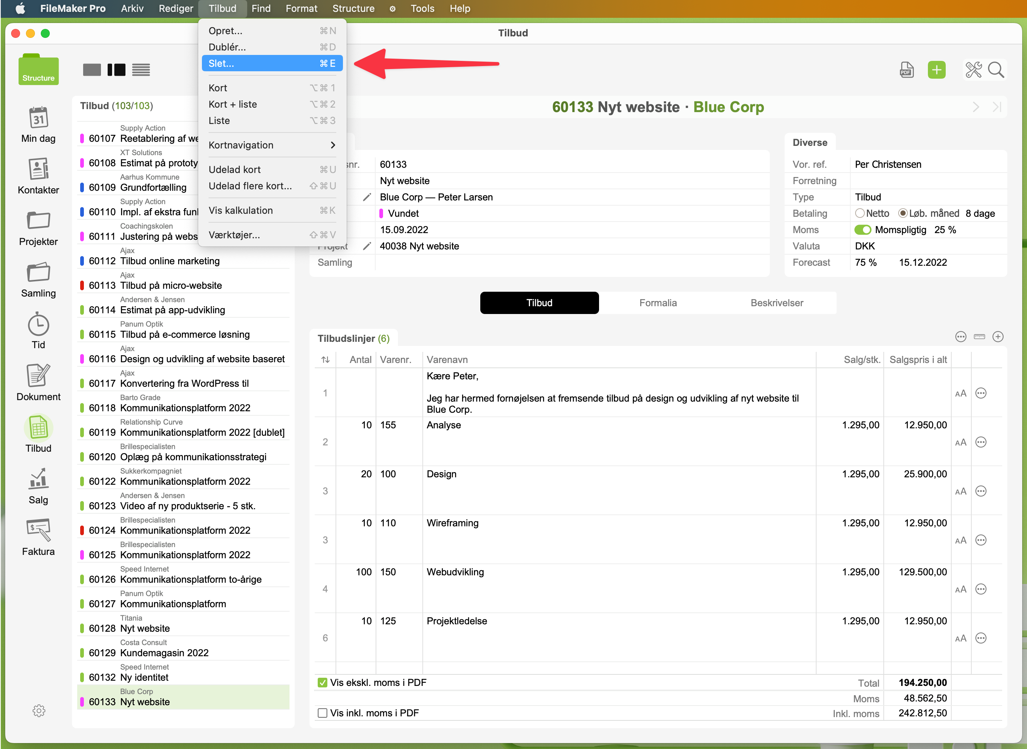The image size is (1027, 749).
Task: Check Vis inkl. moms i PDF
Action: (x=323, y=713)
